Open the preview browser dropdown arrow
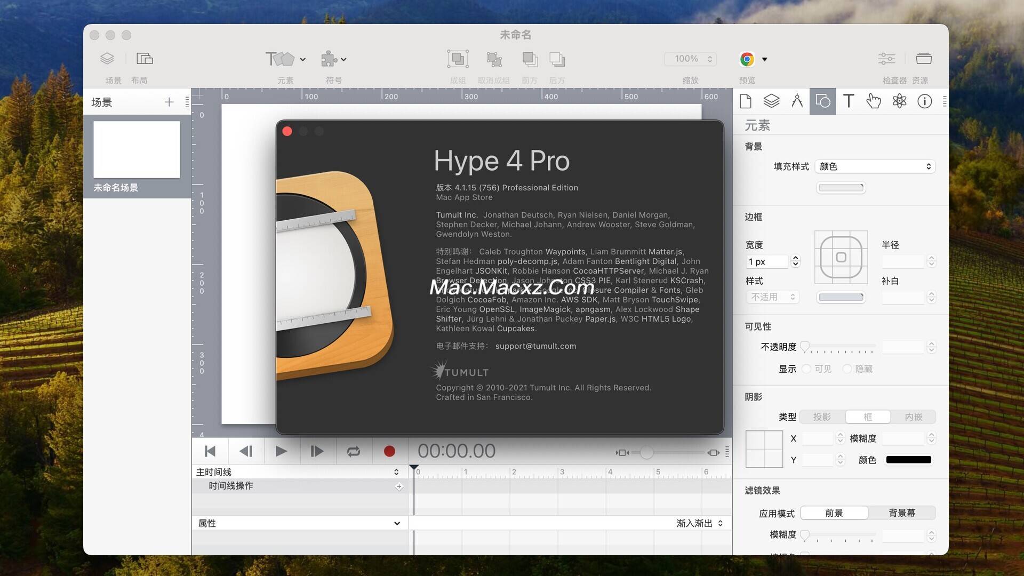1024x576 pixels. click(764, 59)
